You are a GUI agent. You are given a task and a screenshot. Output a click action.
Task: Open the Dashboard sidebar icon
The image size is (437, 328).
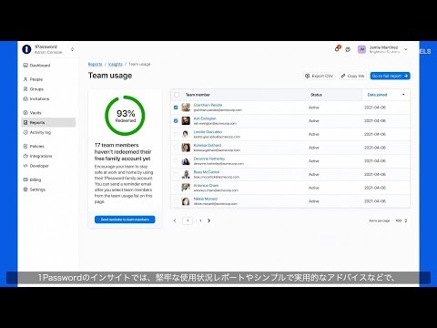[x=25, y=66]
